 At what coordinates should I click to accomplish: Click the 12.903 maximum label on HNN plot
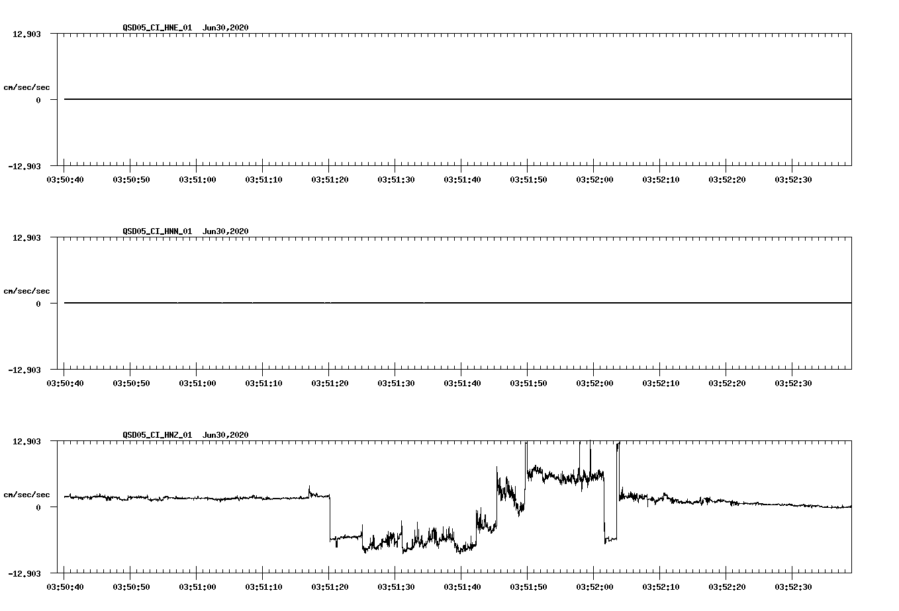pyautogui.click(x=26, y=237)
